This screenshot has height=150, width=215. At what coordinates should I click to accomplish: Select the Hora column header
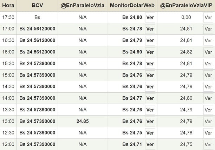point(8,6)
